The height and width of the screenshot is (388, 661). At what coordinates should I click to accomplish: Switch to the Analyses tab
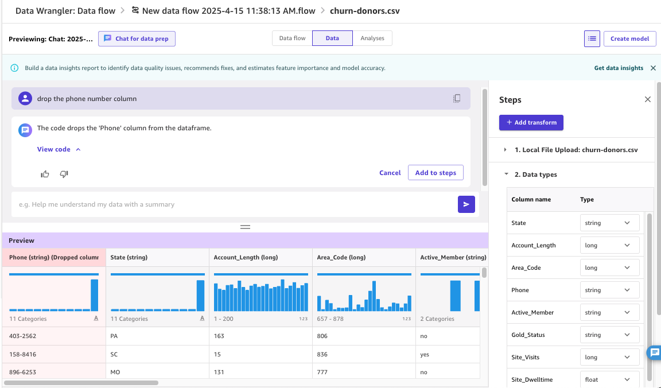[372, 38]
